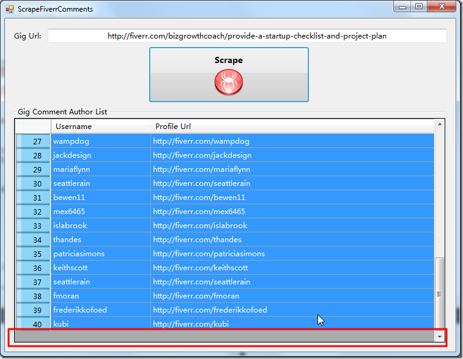This screenshot has width=463, height=359.
Task: Click the scrollbar down arrow in author list
Action: [x=440, y=336]
